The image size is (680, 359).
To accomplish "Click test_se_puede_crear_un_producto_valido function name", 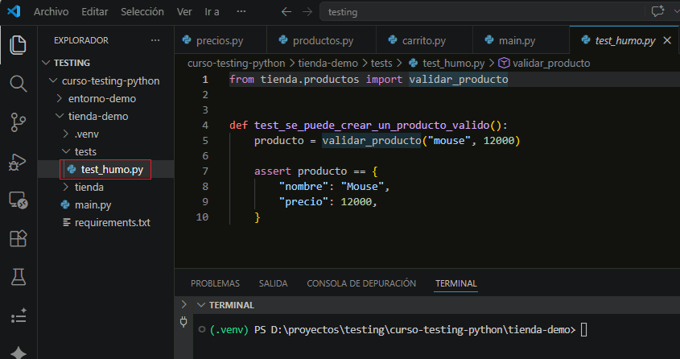I will [372, 126].
